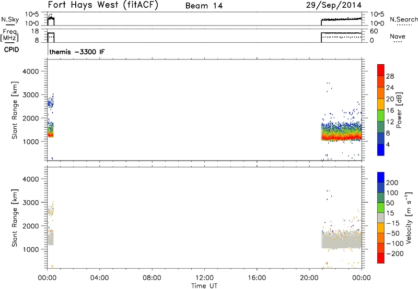Click the 'Freq. [MHz]' label
Screen dimensions: 418x289
point(9,35)
